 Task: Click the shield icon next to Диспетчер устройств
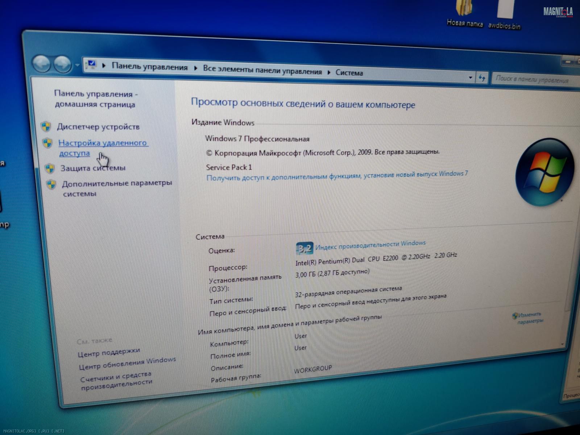tap(46, 127)
